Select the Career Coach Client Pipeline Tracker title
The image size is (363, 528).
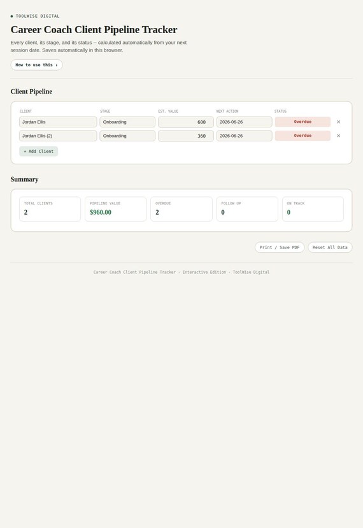tap(94, 30)
